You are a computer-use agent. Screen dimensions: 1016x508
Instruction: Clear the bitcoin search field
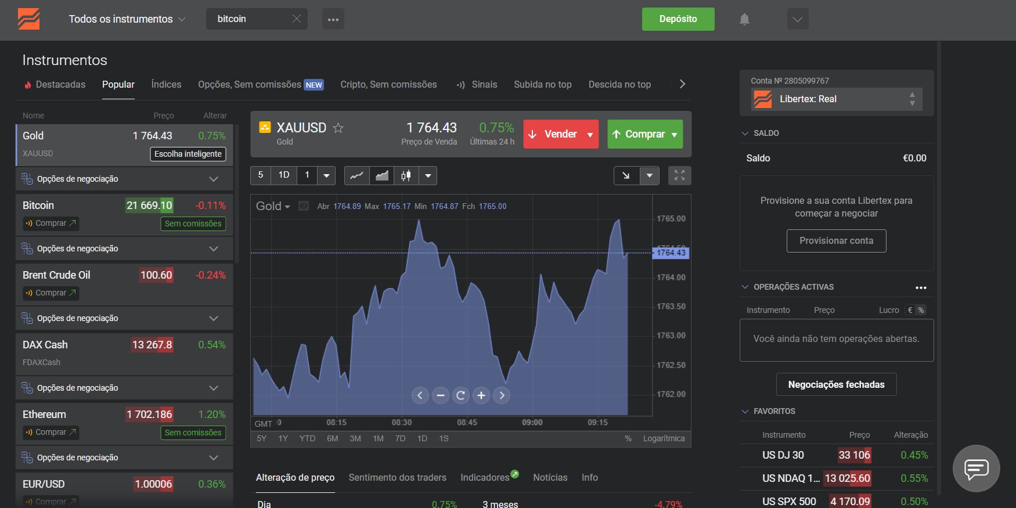pos(297,19)
